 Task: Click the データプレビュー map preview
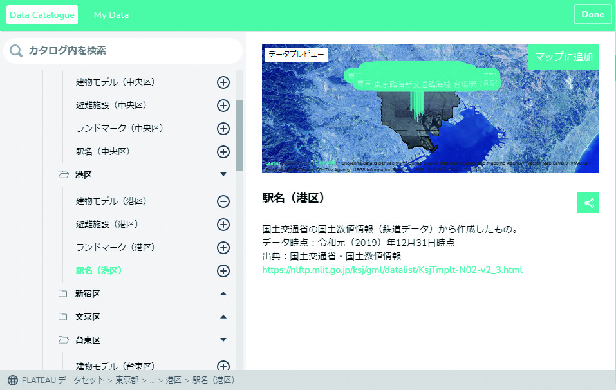click(431, 108)
